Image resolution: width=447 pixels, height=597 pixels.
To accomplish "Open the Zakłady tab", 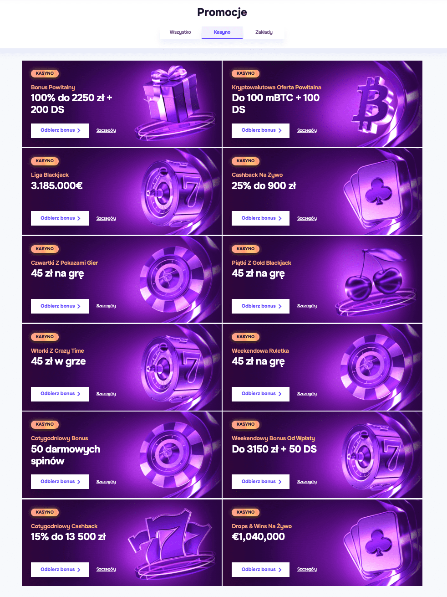I will coord(264,32).
